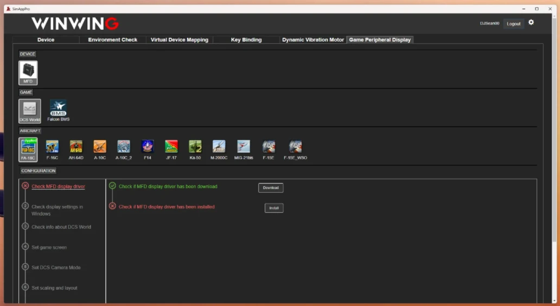
Task: Click the WINWING logo
Action: 75,23
